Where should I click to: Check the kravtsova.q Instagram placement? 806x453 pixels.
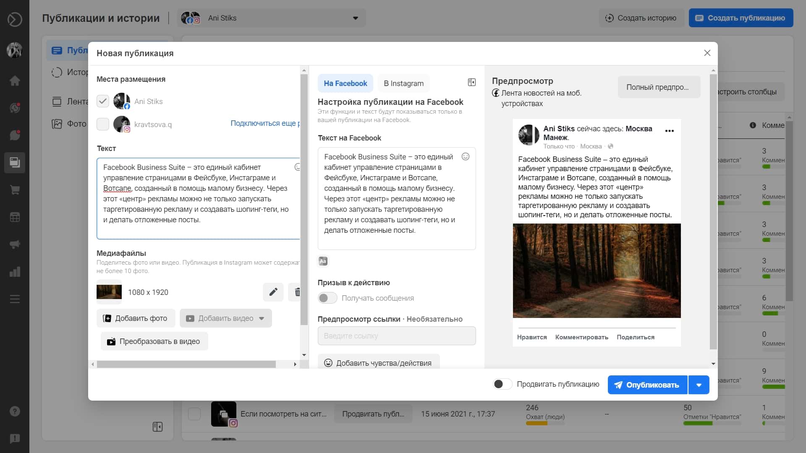[103, 124]
